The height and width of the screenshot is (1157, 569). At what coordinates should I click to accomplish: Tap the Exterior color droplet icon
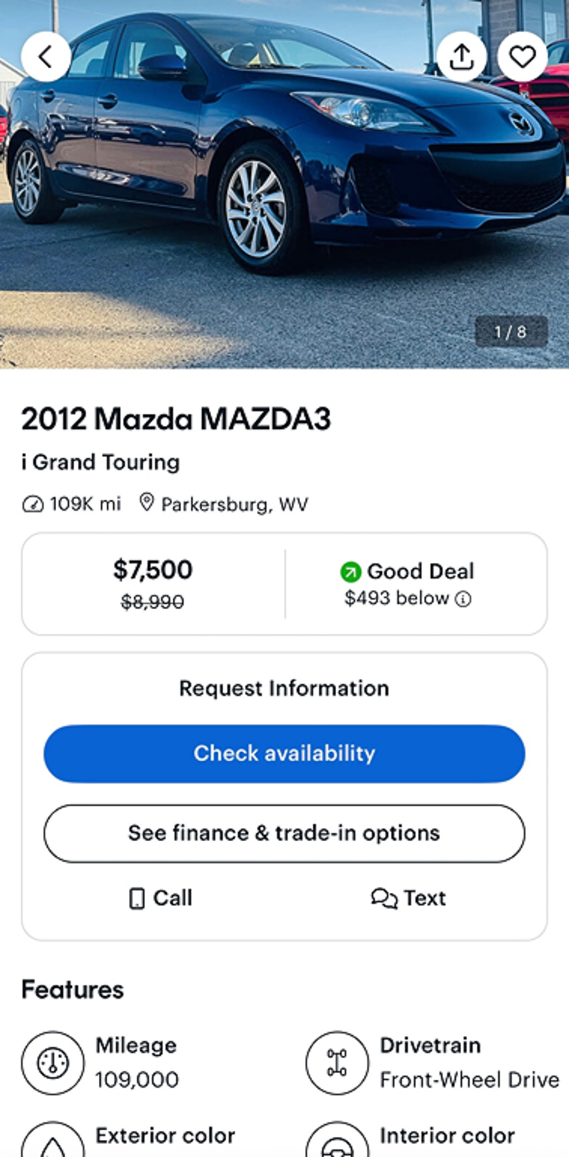coord(53,1143)
